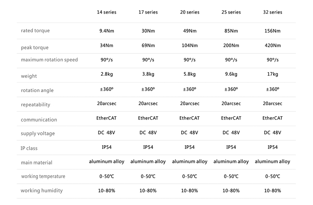
Task: Select the weight row label
Action: (29, 76)
